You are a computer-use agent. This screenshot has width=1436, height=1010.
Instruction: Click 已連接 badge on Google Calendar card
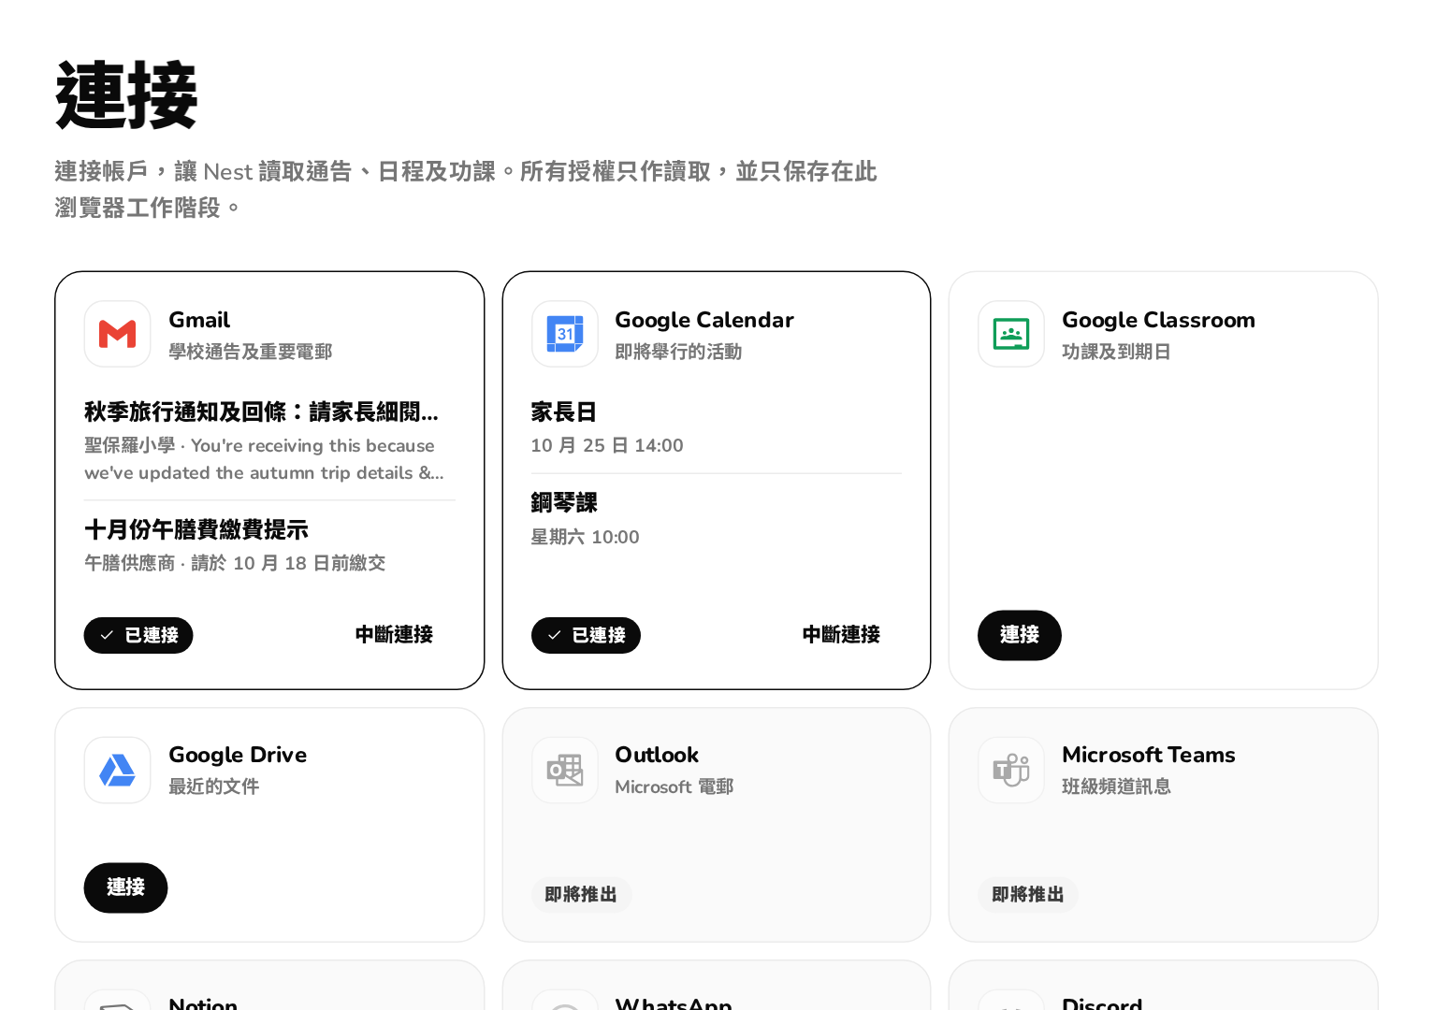586,635
